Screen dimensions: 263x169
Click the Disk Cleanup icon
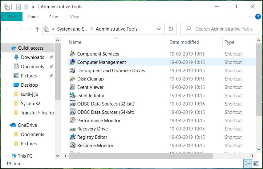tap(72, 79)
